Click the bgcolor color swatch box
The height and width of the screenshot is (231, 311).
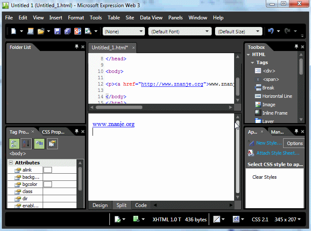click(48, 184)
